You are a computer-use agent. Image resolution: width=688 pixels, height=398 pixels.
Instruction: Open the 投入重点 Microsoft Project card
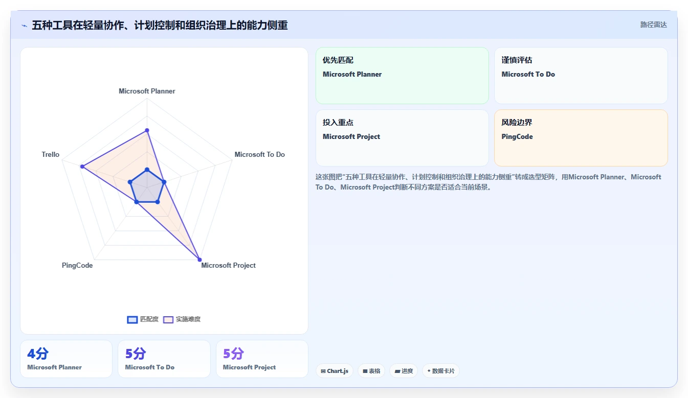402,138
